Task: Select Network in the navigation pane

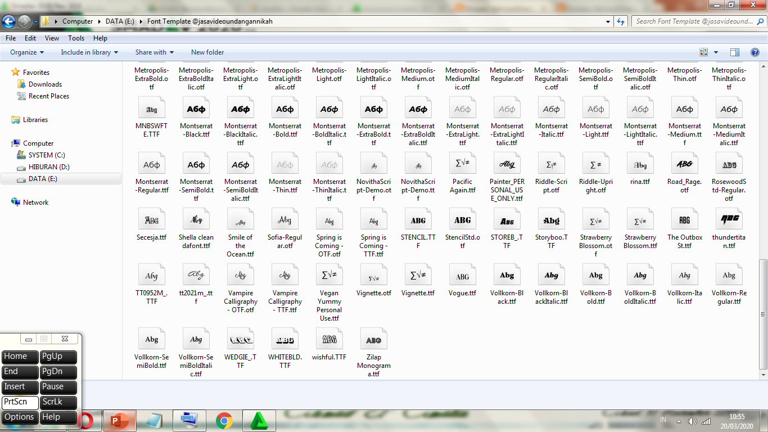Action: (35, 202)
